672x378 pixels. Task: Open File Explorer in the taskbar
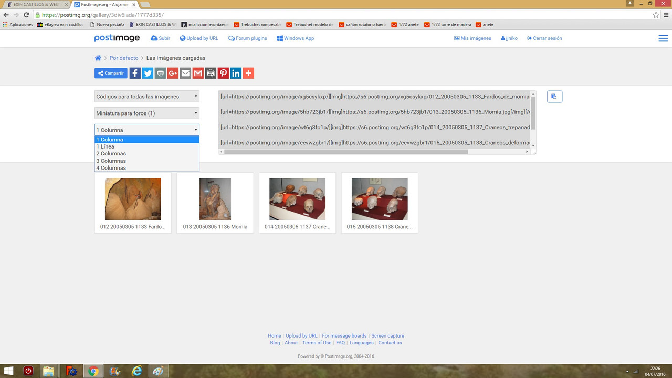pyautogui.click(x=49, y=371)
